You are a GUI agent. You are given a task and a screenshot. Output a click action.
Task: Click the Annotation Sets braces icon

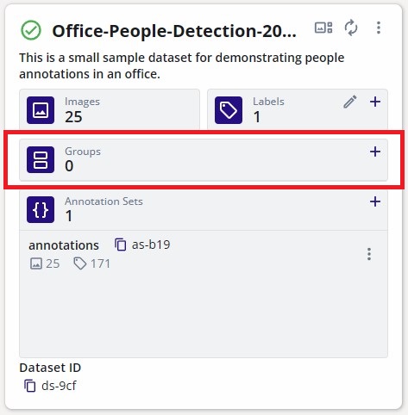click(41, 209)
